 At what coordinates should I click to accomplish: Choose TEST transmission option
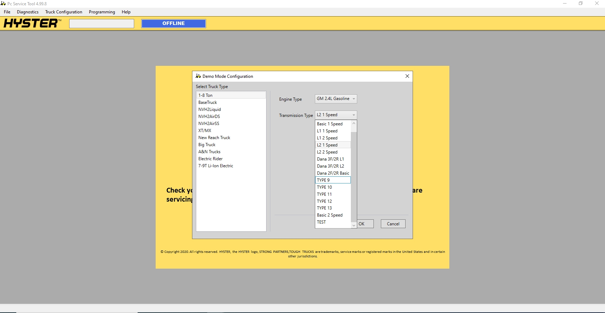(x=333, y=222)
